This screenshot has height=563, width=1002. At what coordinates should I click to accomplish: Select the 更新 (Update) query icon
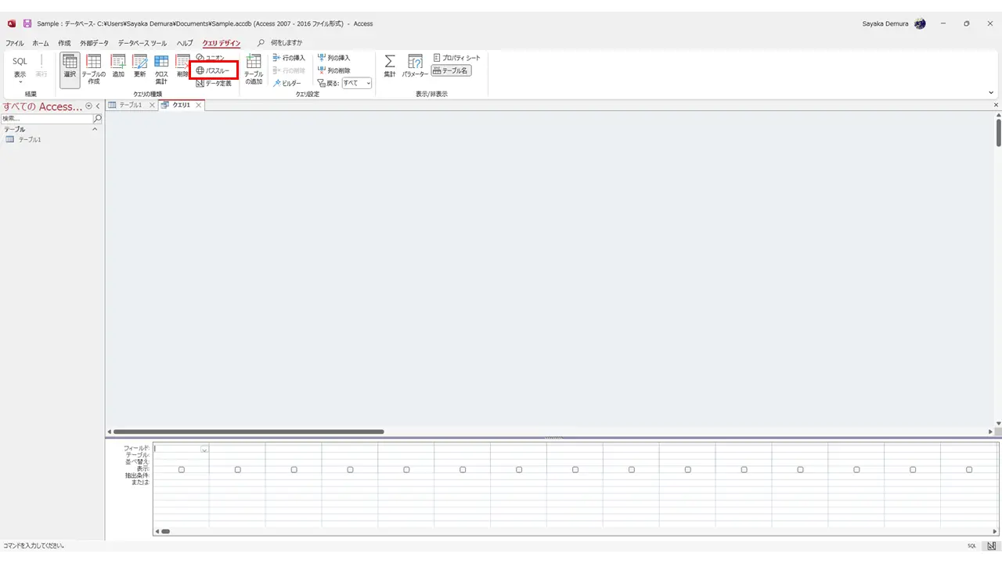(x=139, y=66)
